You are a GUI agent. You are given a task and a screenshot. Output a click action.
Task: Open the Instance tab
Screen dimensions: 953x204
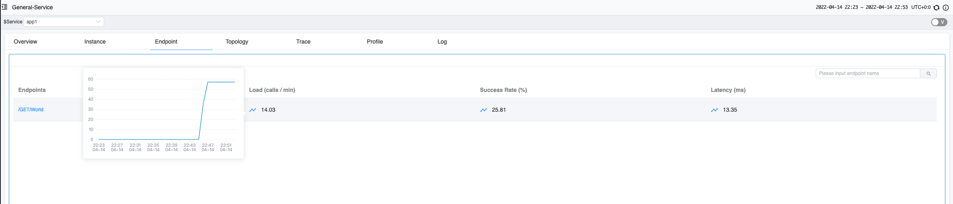click(x=95, y=42)
